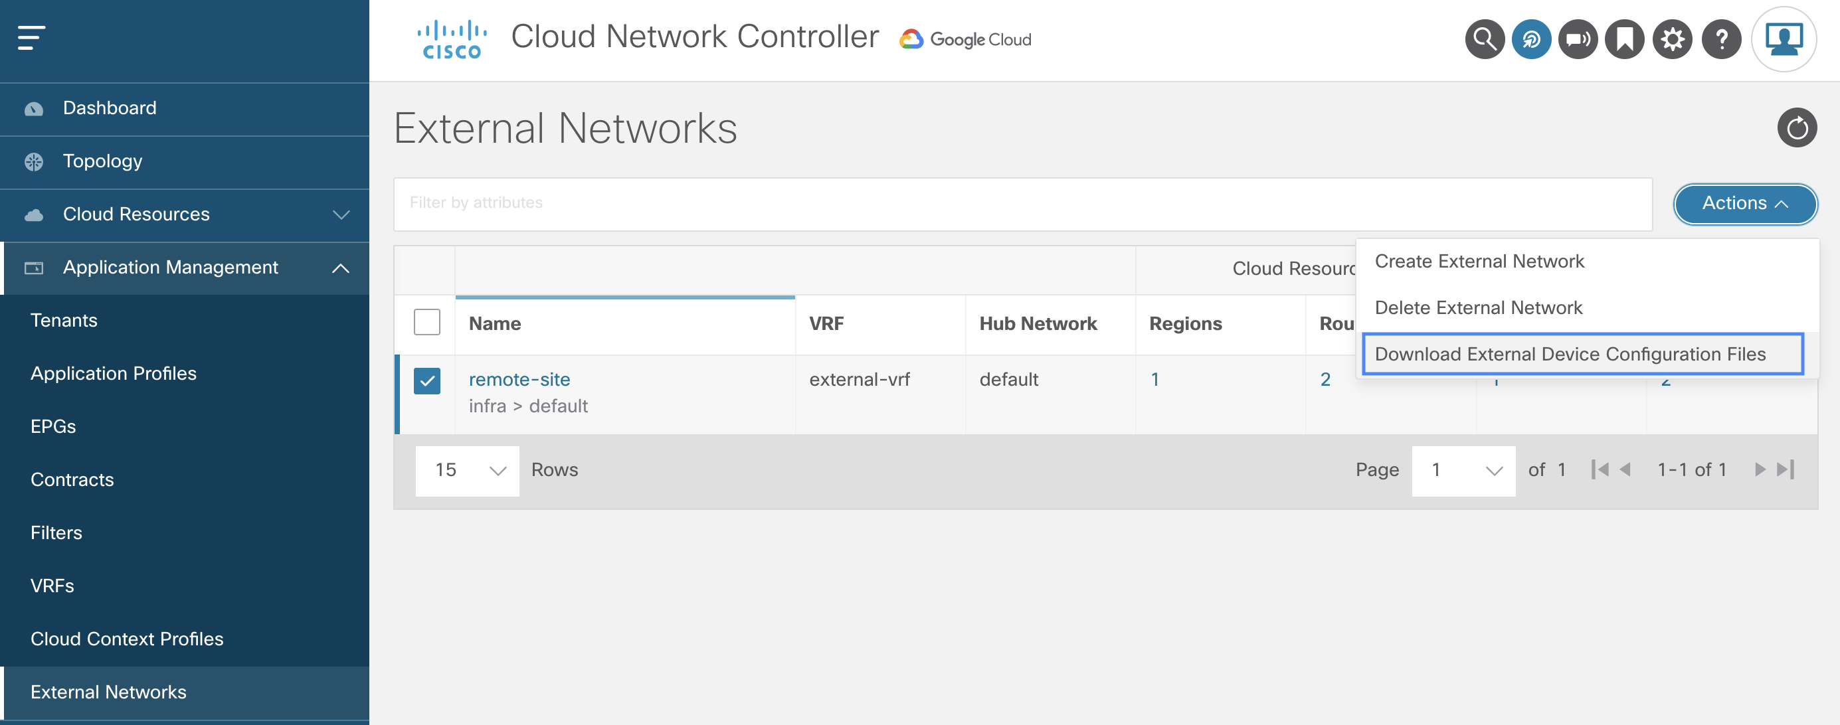Choose Create External Network option
1840x725 pixels.
click(x=1479, y=261)
